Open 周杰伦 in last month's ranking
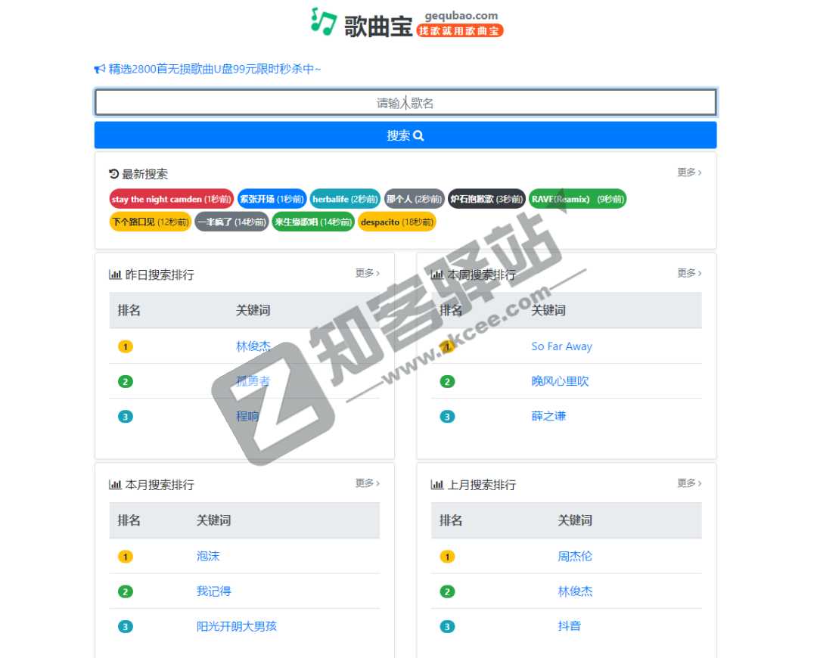The image size is (817, 658). tap(575, 557)
